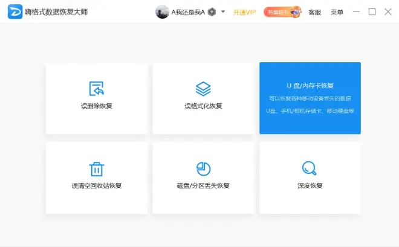The width and height of the screenshot is (399, 247).
Task: Click the 误清空回收站恢复 label
Action: (x=97, y=186)
